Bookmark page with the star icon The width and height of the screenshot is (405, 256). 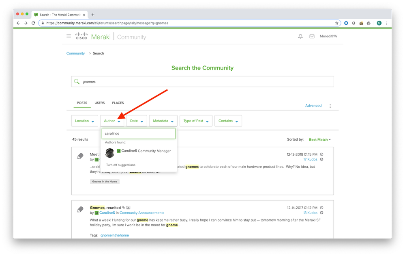(x=336, y=23)
